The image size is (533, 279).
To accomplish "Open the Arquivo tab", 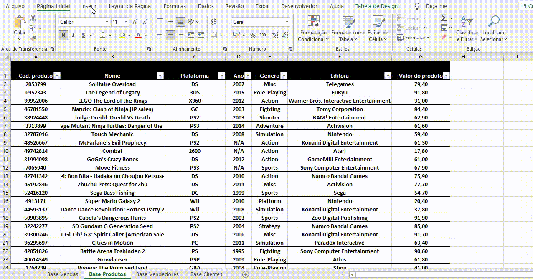I will click(15, 6).
